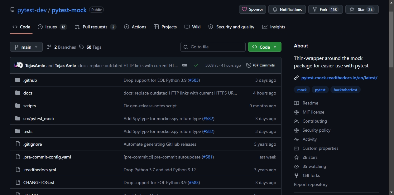Image resolution: width=394 pixels, height=195 pixels.
Task: Click the page vertical scrollbar
Action: tap(392, 97)
